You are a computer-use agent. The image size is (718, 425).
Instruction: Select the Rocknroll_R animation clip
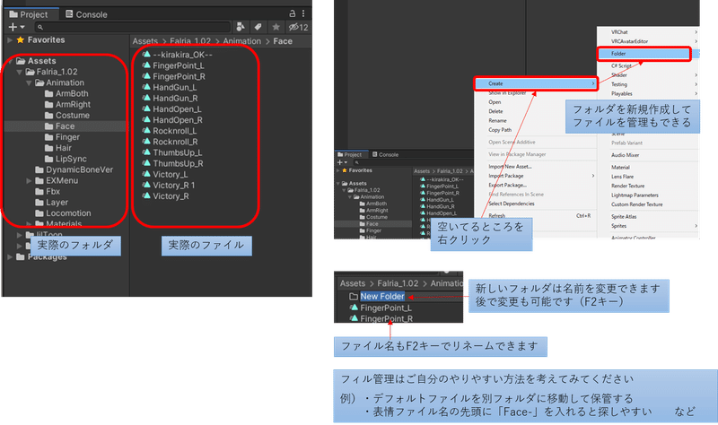tap(170, 142)
